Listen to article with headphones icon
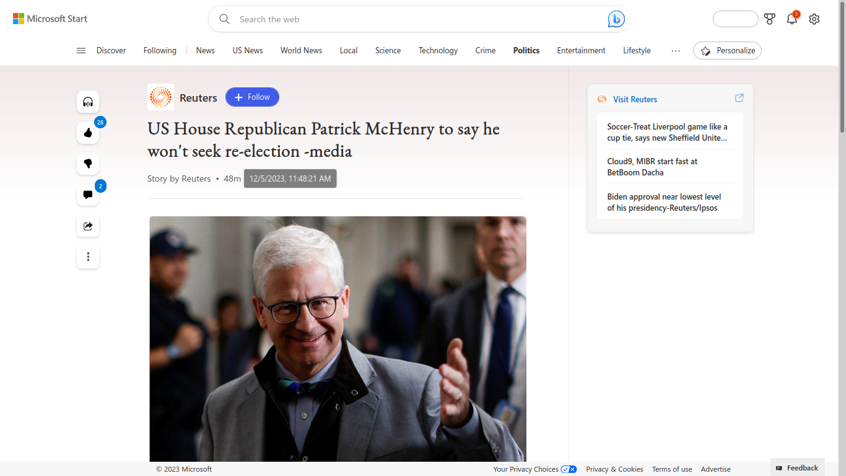 click(88, 102)
